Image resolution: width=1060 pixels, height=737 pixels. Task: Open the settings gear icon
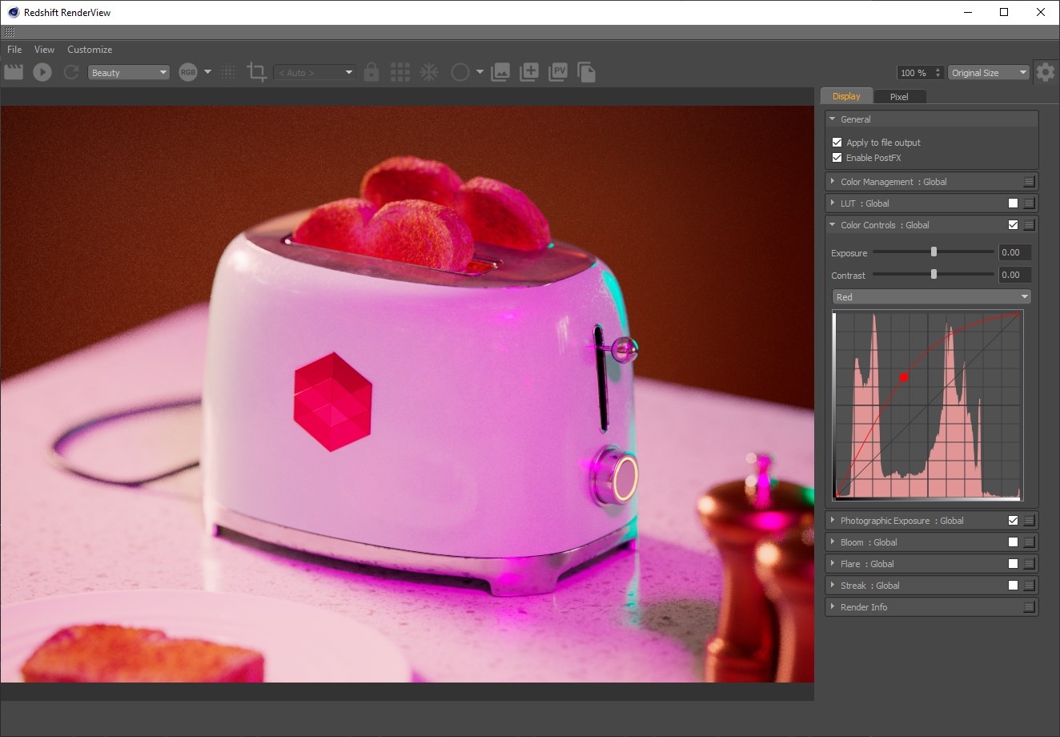1046,72
